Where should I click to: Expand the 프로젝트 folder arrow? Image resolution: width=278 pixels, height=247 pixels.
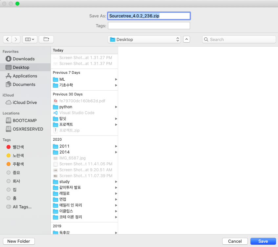116,125
